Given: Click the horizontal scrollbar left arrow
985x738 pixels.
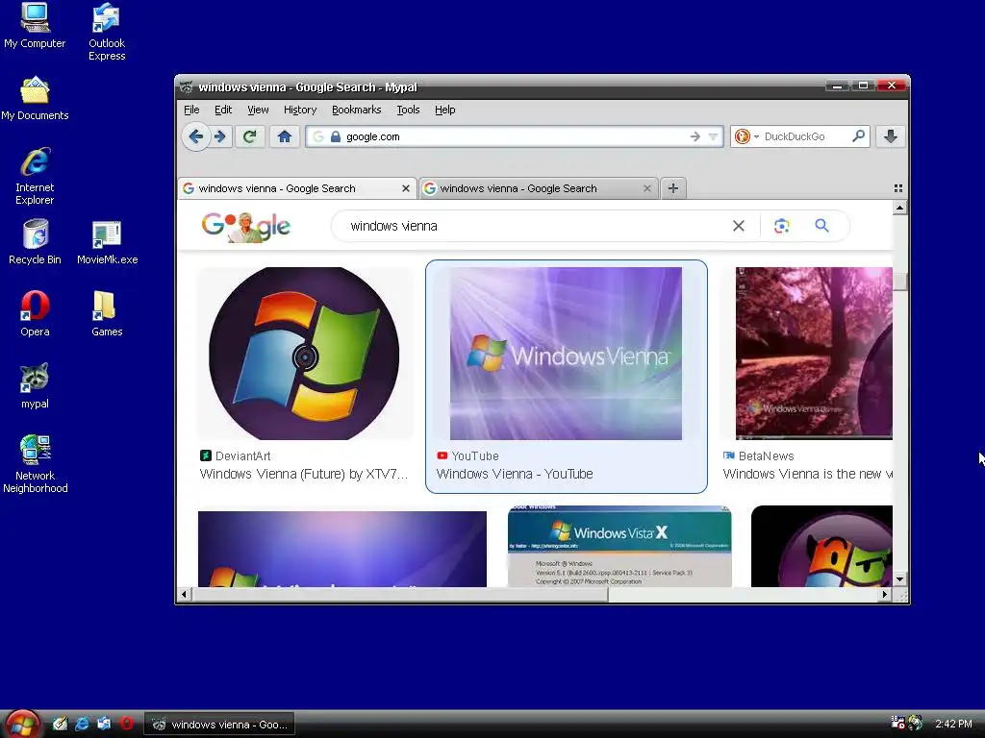Looking at the screenshot, I should pos(184,594).
